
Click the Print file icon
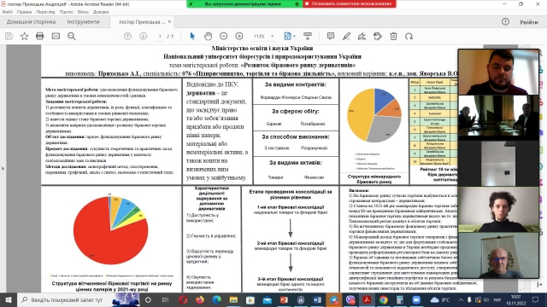pos(40,36)
